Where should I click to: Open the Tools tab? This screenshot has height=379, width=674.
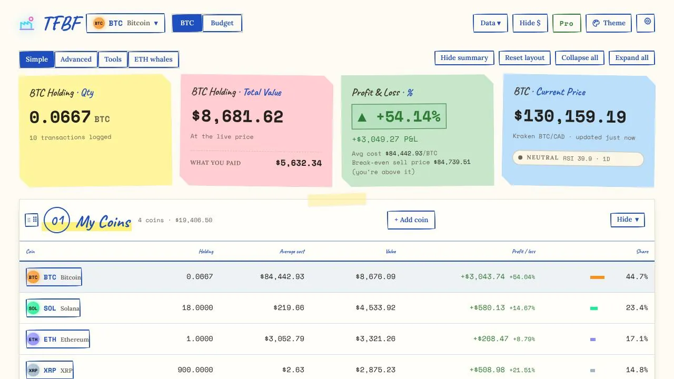point(113,59)
